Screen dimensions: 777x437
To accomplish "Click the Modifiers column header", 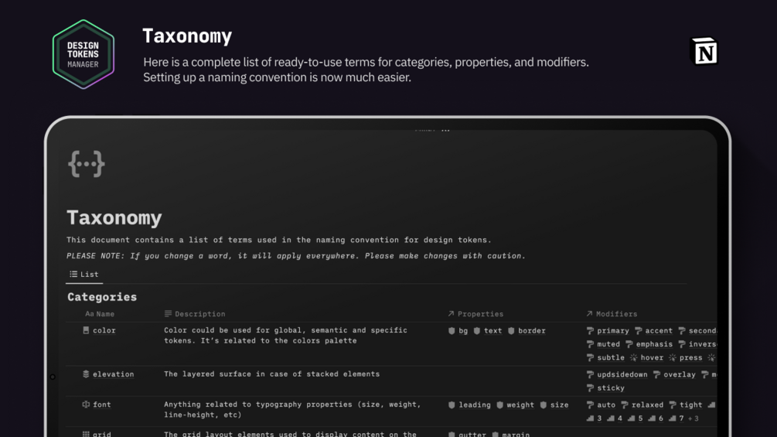I will coord(612,313).
